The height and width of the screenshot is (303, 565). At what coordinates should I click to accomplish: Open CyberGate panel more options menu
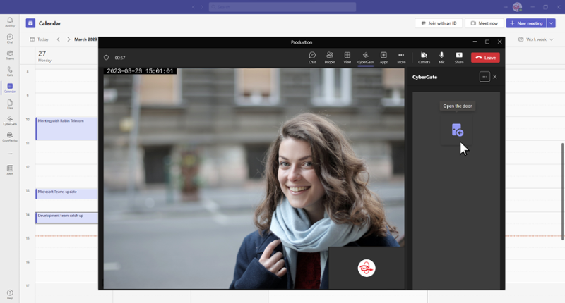(484, 77)
